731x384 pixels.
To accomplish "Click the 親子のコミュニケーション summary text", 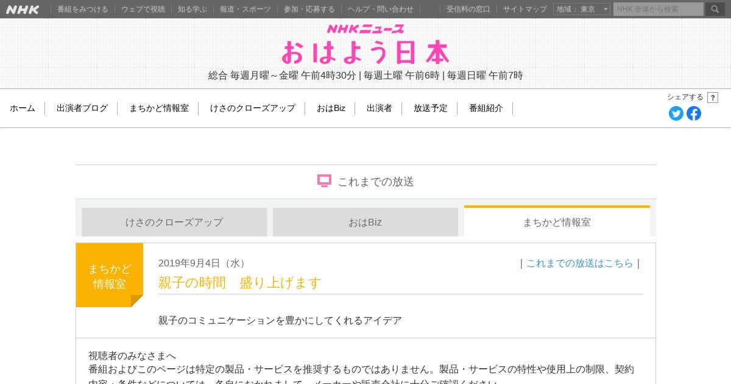I will (x=280, y=321).
